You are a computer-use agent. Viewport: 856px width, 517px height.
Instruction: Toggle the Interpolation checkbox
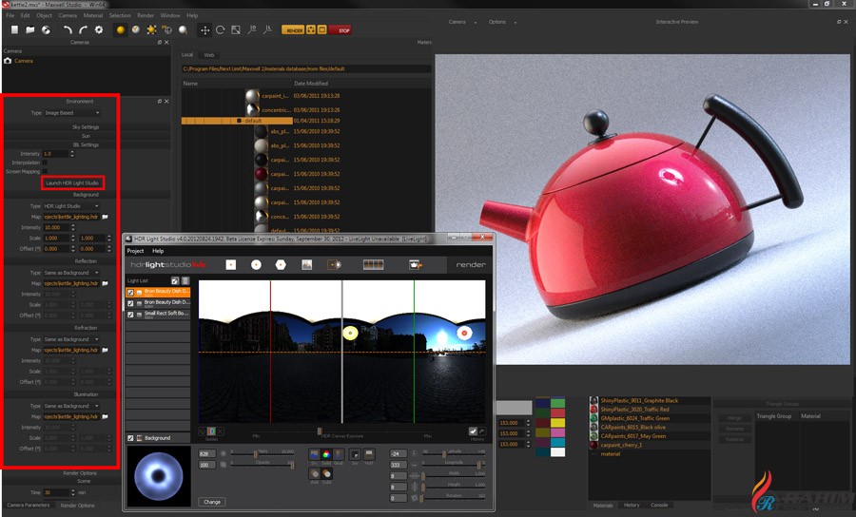[46, 163]
